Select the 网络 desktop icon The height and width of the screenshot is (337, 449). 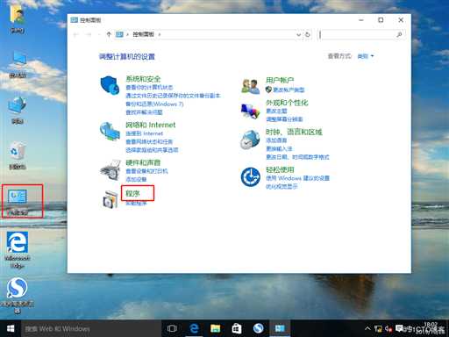(x=18, y=110)
